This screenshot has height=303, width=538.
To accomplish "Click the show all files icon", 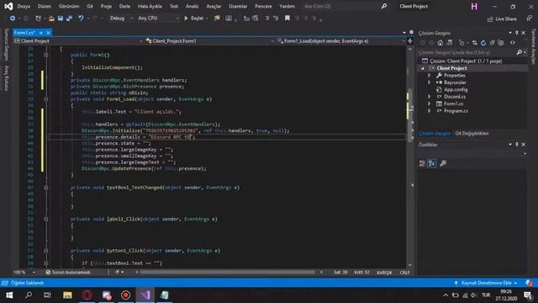I will (x=501, y=43).
